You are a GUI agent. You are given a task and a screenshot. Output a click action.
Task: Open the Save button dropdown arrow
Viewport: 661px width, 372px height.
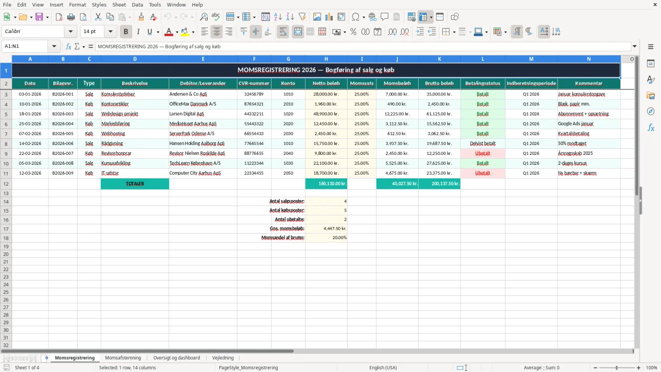pyautogui.click(x=47, y=17)
